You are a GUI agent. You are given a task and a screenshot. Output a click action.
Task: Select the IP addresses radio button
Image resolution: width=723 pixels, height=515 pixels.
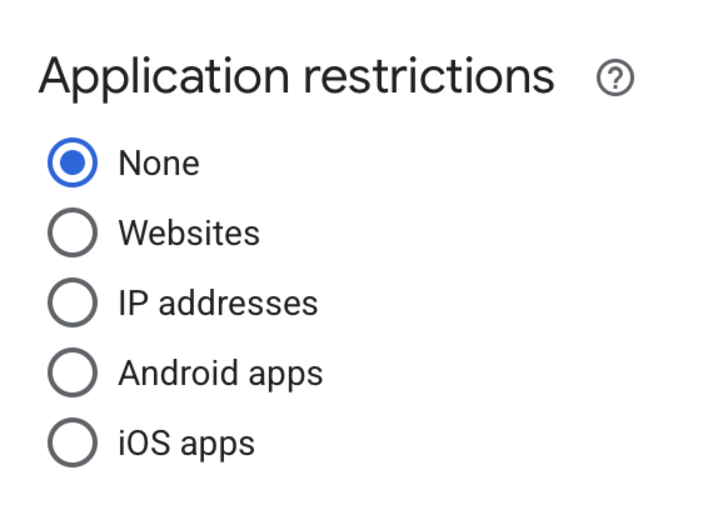click(73, 303)
